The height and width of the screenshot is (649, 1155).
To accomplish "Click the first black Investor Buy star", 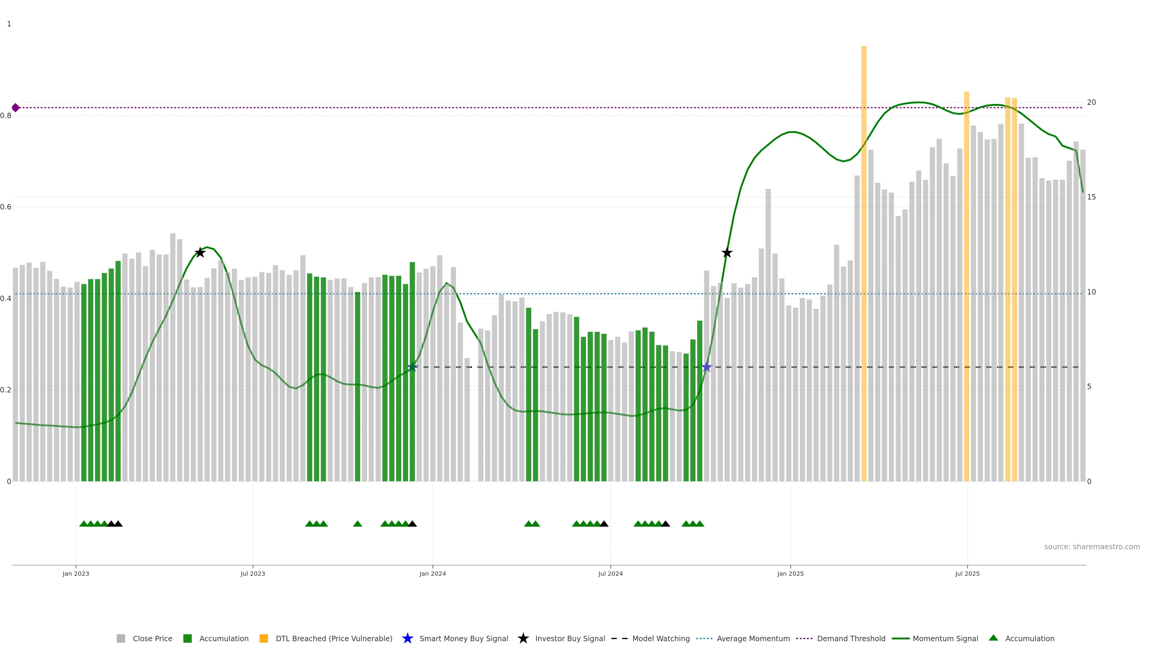I will pos(200,253).
